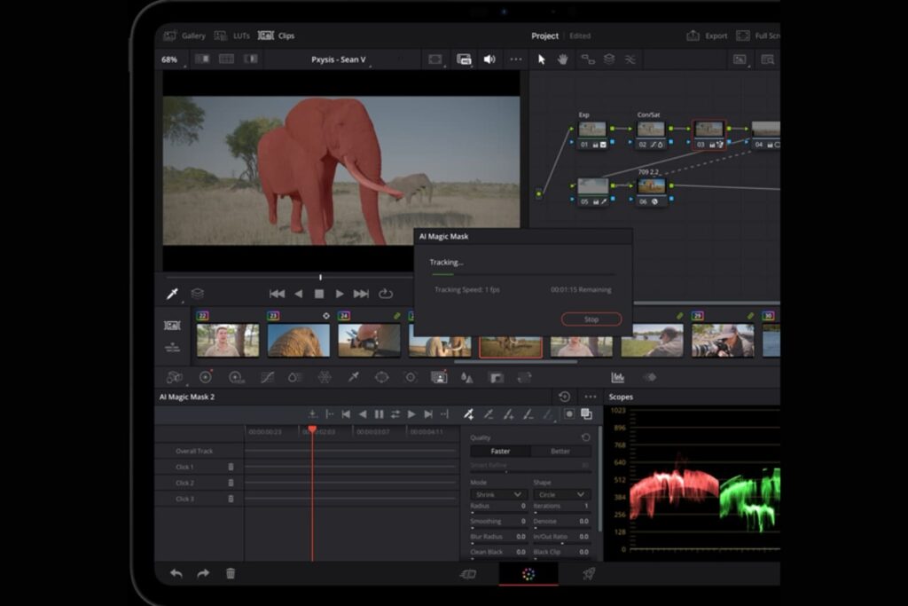Select Faster quality option

(500, 451)
